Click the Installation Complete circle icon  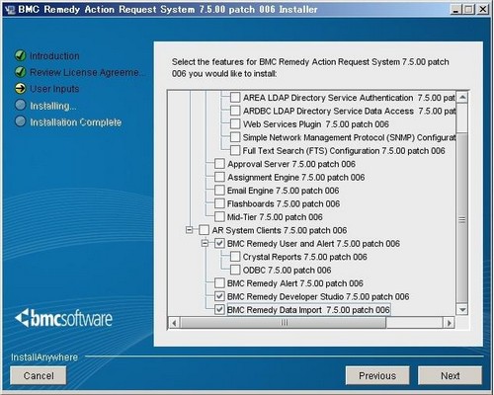coord(21,121)
